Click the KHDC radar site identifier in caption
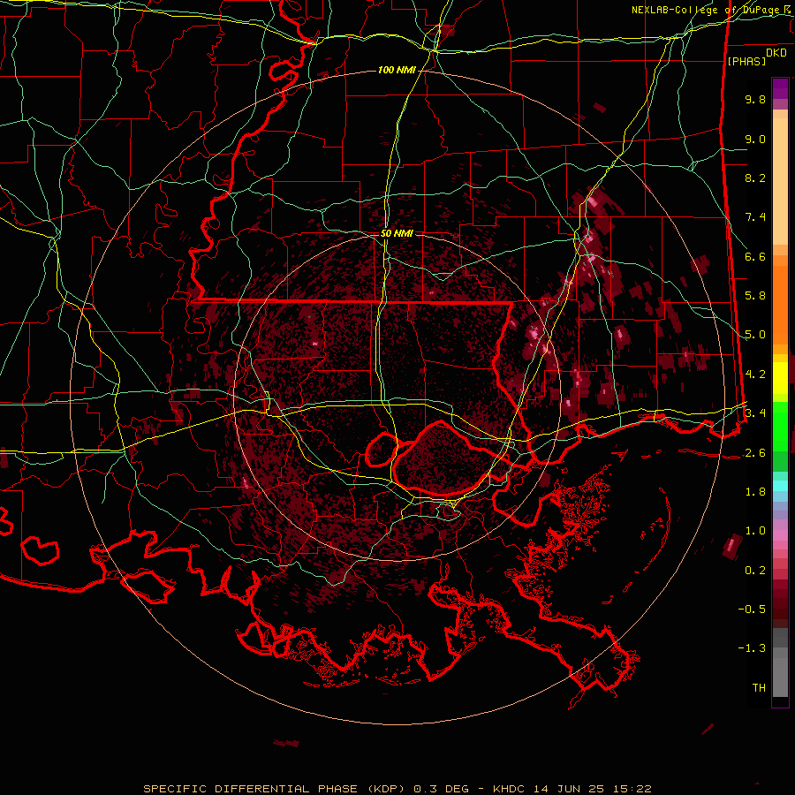 point(510,789)
